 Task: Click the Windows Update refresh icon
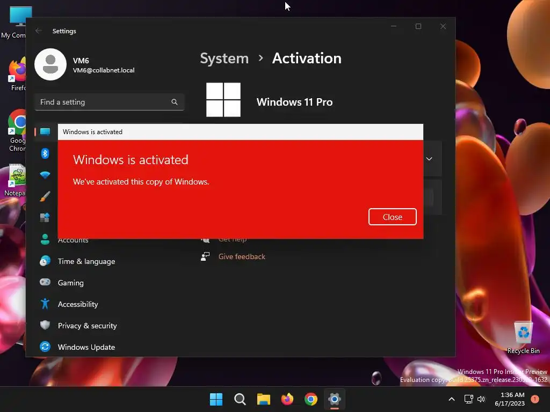pyautogui.click(x=45, y=347)
